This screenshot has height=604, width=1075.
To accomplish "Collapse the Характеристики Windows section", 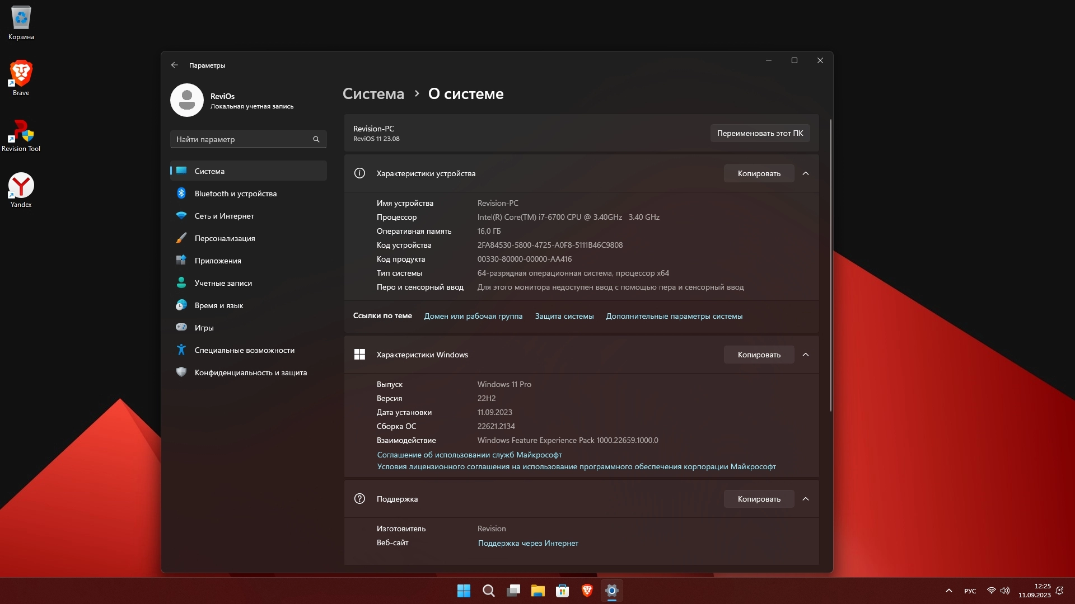I will point(806,355).
